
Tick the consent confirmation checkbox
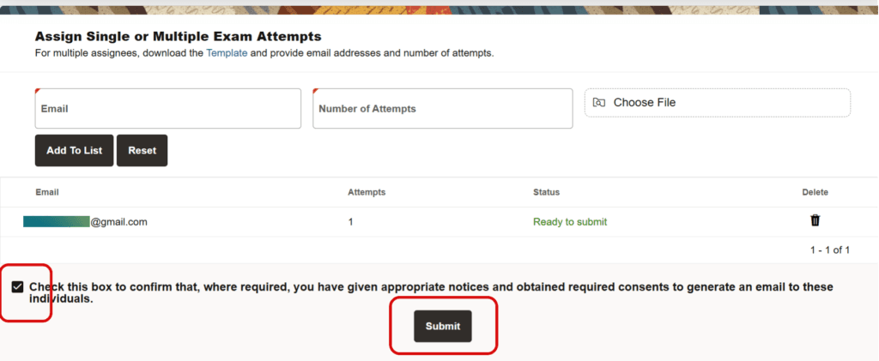coord(18,286)
